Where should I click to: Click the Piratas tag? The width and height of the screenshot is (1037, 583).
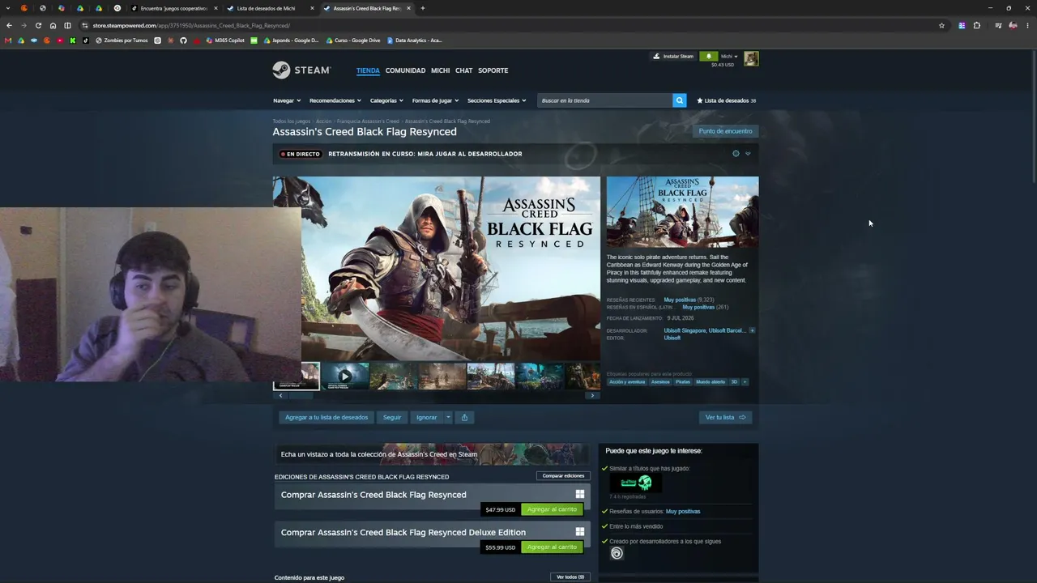pos(683,382)
